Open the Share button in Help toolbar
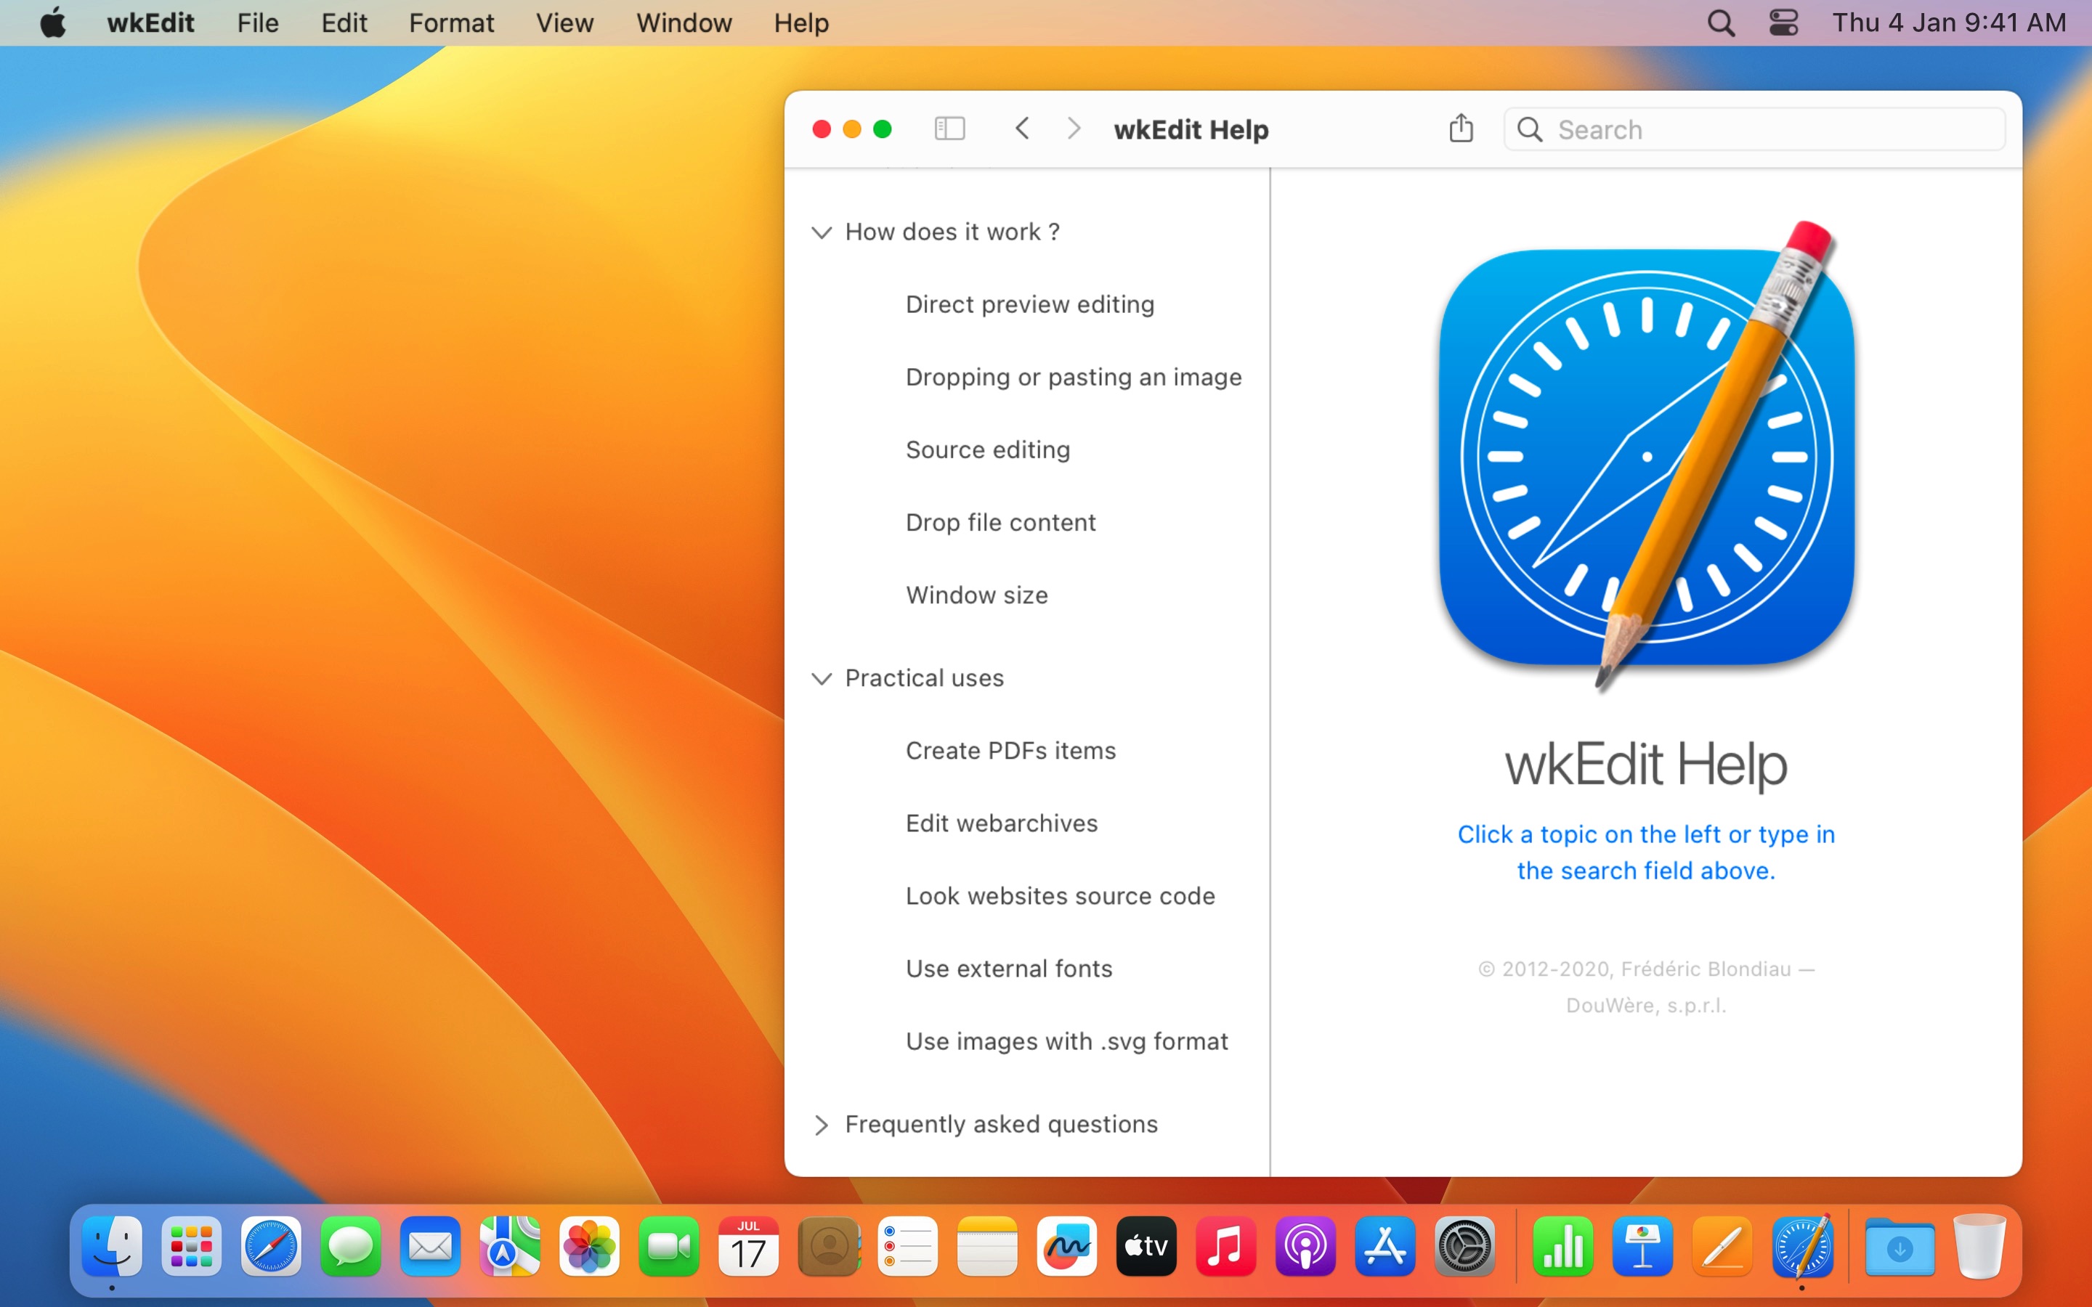The width and height of the screenshot is (2092, 1307). 1461,128
